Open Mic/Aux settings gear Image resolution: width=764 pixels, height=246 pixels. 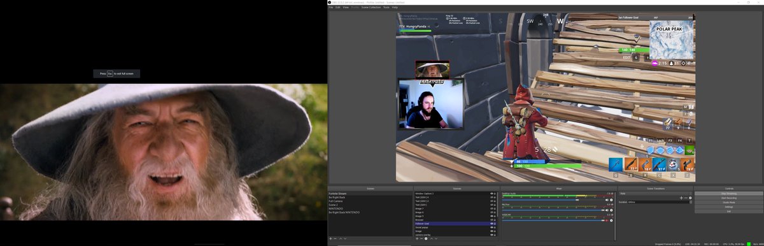coord(611,210)
